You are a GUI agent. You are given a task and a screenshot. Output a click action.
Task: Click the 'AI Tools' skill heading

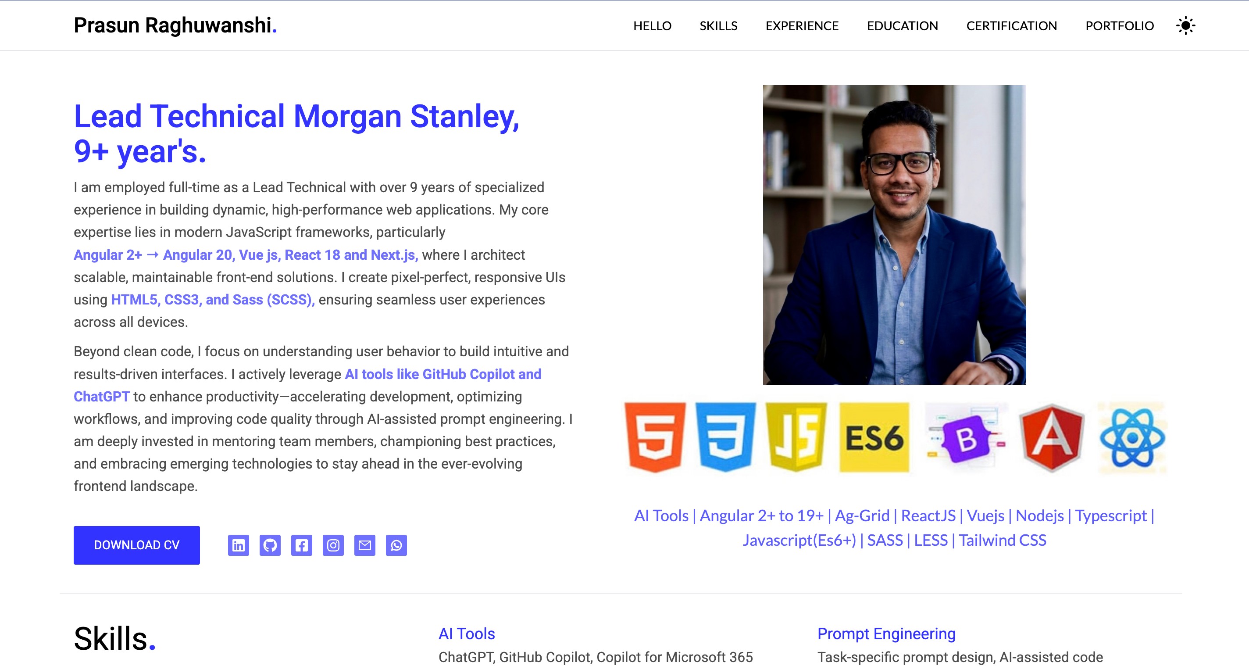467,634
